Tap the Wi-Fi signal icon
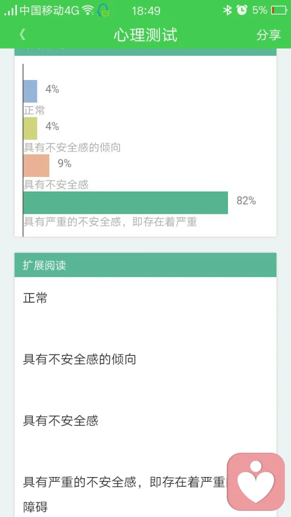The width and height of the screenshot is (291, 517). pyautogui.click(x=88, y=10)
